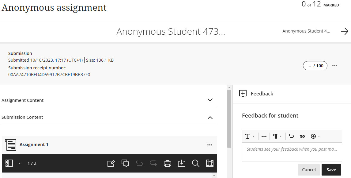Insert a link in the feedback editor

click(x=302, y=136)
